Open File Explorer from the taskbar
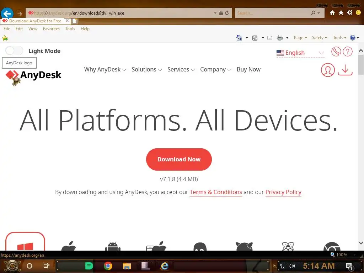The height and width of the screenshot is (273, 364). [x=127, y=266]
